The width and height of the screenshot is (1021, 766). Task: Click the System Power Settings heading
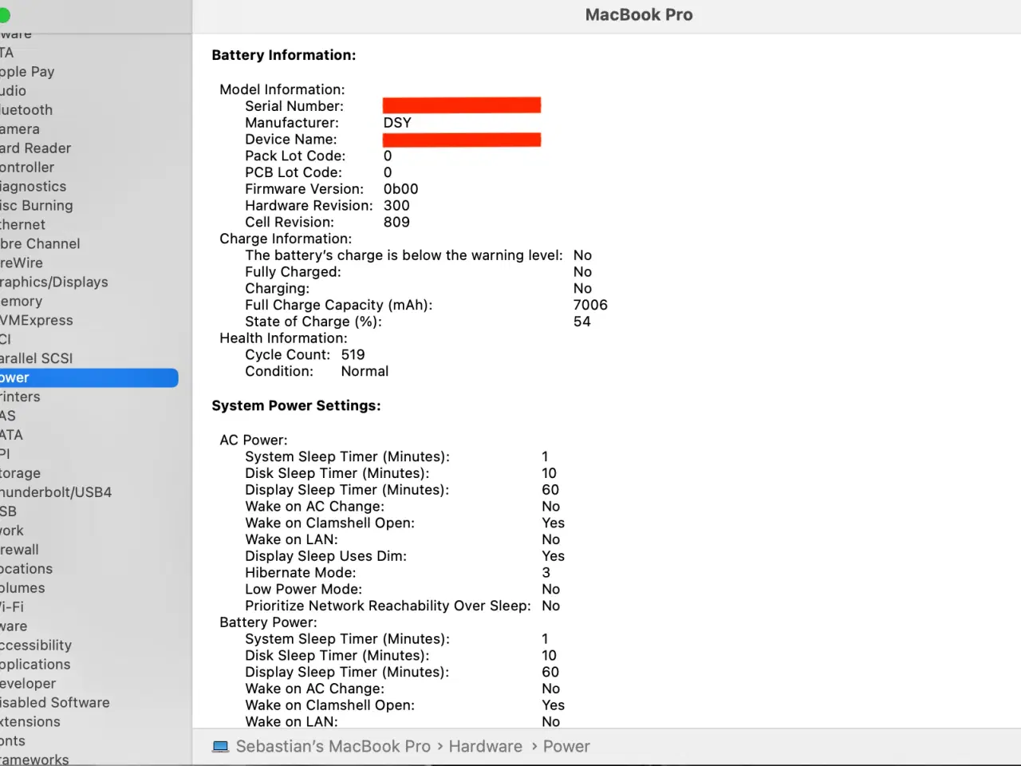click(x=296, y=406)
